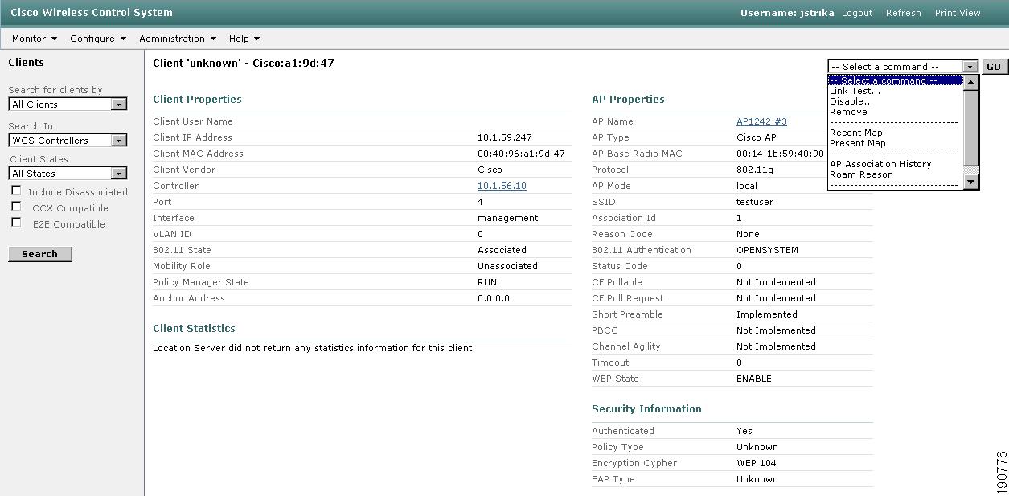Viewport: 1009px width, 496px height.
Task: Select highlighted 'Select a command' list entry
Action: [x=896, y=80]
